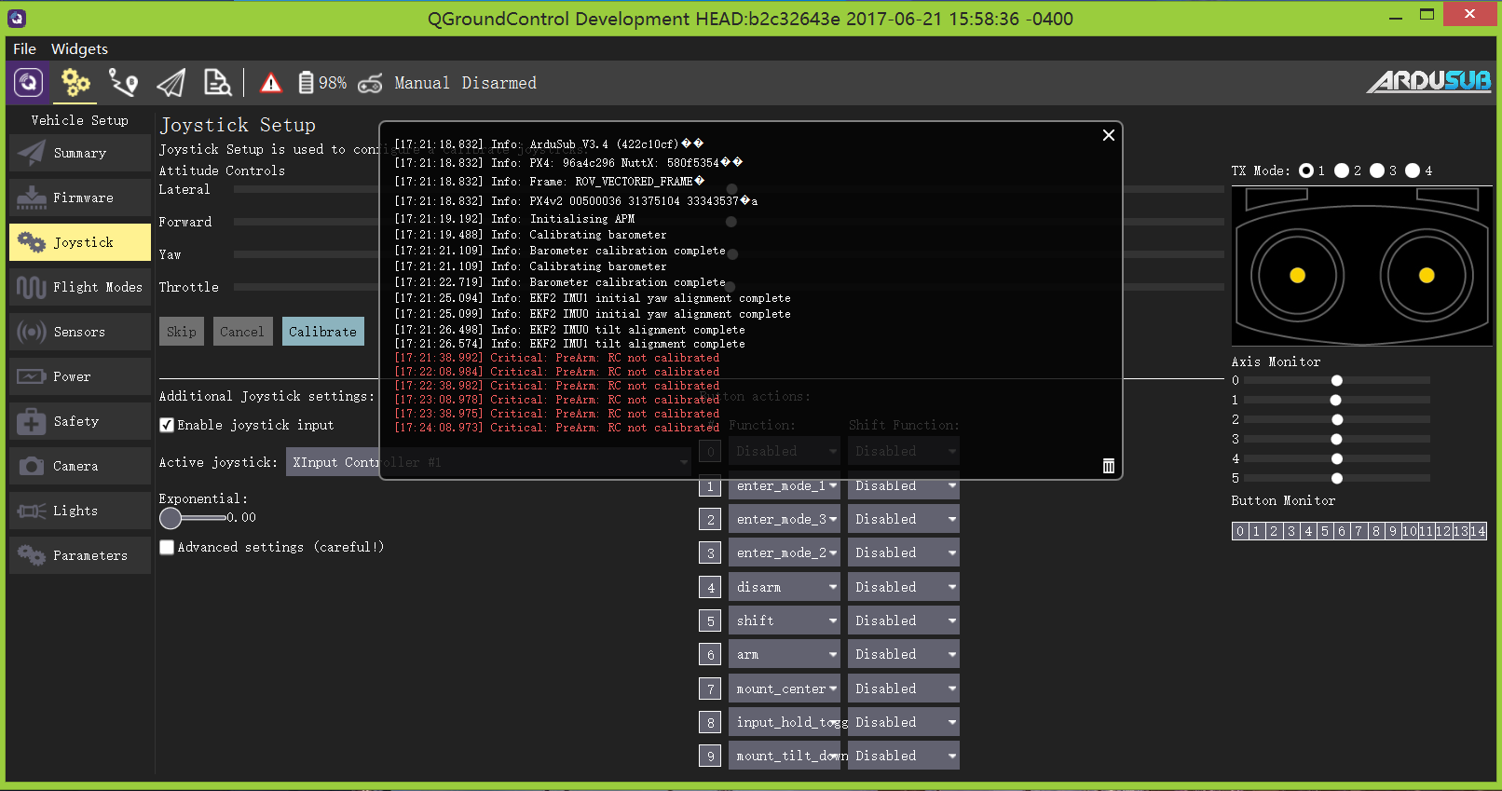Image resolution: width=1502 pixels, height=791 pixels.
Task: Open button 5 shift function dropdown
Action: point(785,621)
